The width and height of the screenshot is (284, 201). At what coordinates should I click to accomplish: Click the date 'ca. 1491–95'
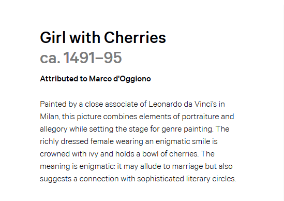pos(81,58)
